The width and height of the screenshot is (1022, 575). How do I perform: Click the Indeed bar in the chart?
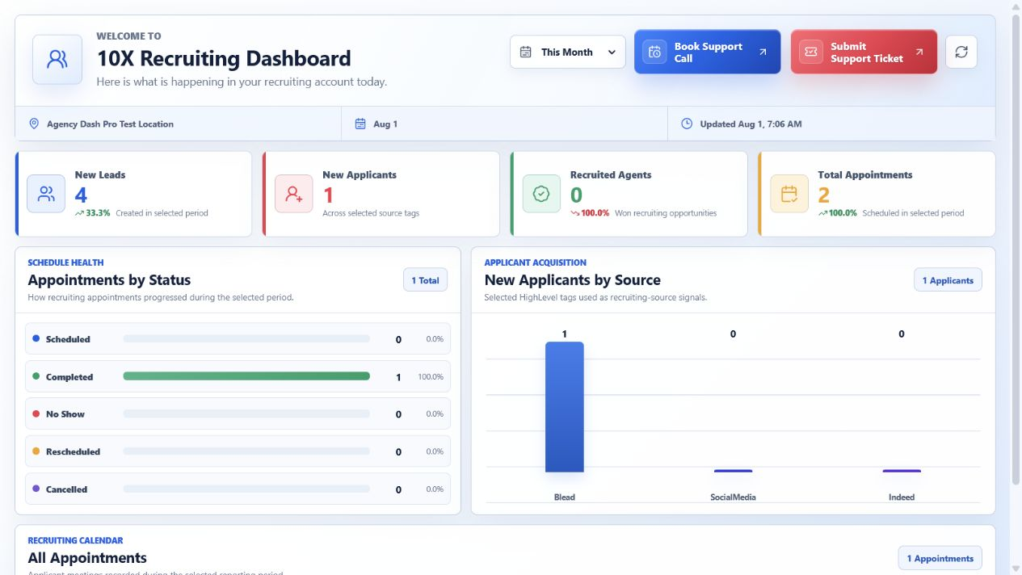(902, 471)
